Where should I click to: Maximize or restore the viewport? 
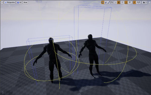(x=149, y=3)
